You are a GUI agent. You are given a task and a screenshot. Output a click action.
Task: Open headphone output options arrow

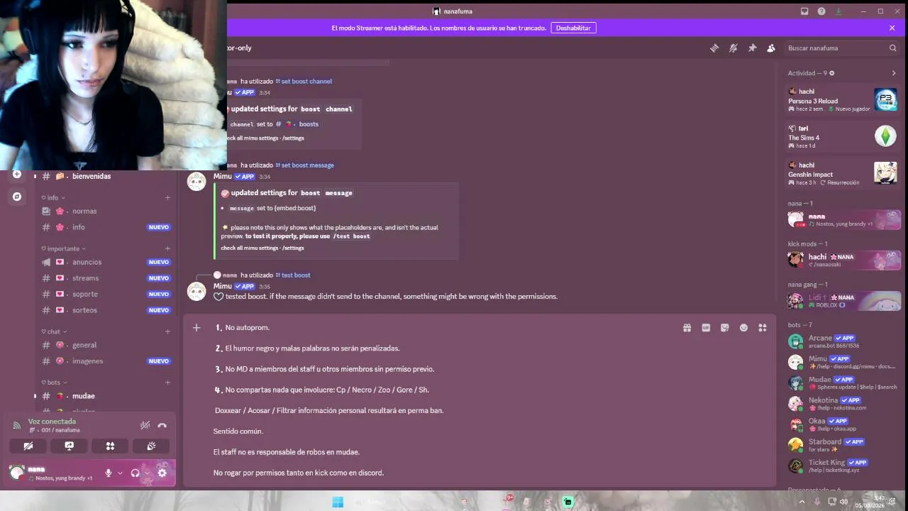click(x=147, y=473)
